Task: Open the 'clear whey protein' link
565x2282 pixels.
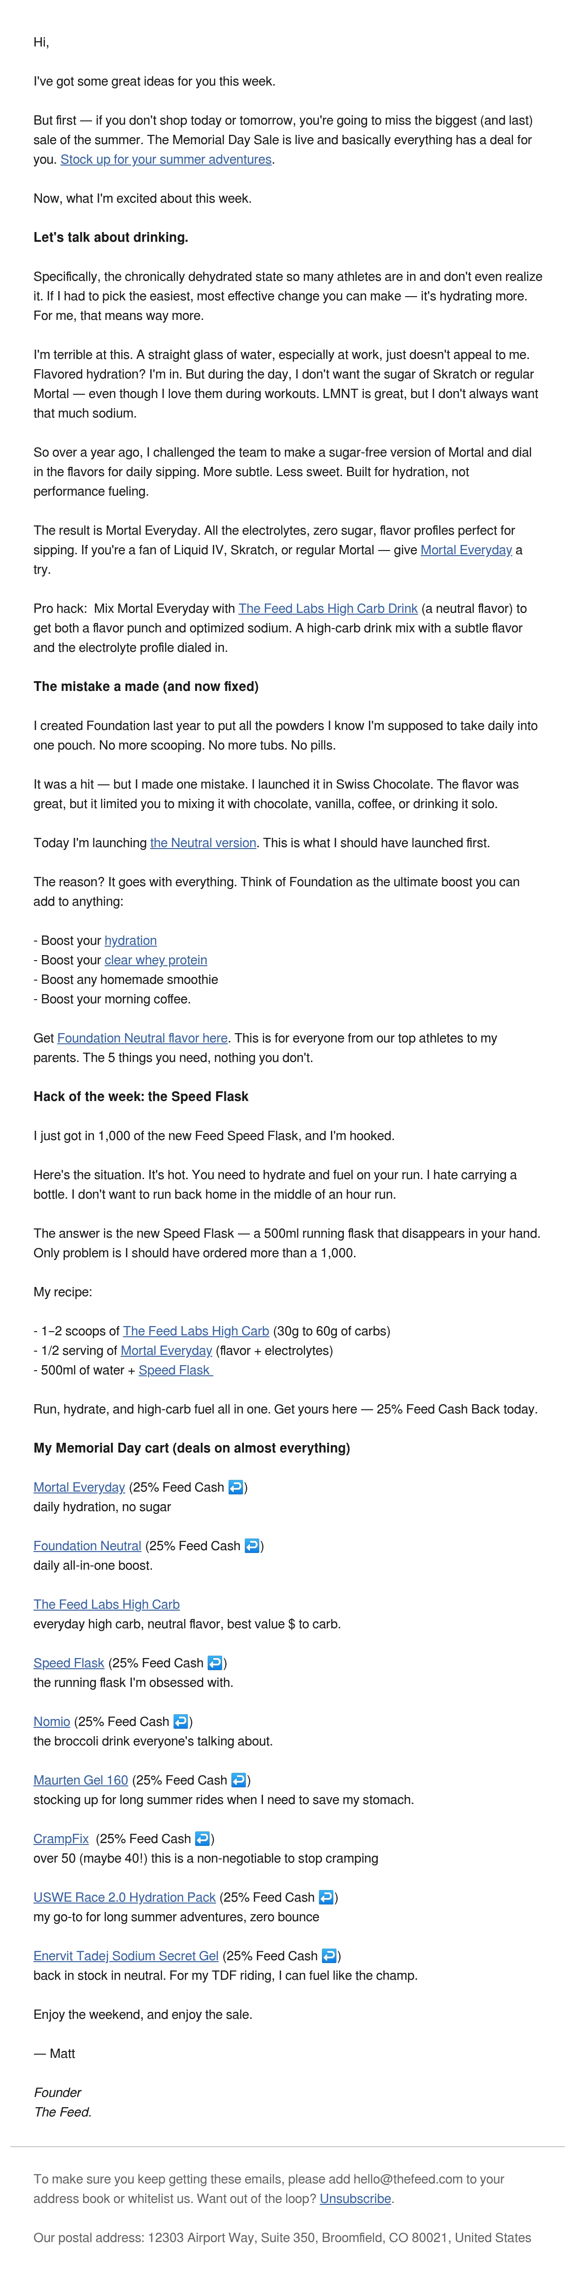Action: (x=156, y=959)
